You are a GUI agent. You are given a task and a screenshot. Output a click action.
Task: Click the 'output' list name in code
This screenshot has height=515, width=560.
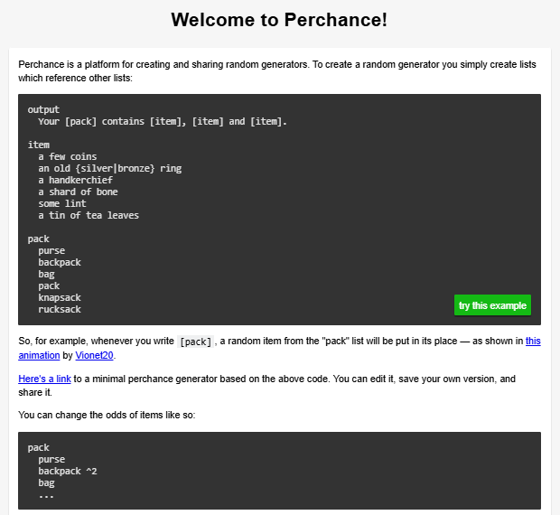[x=43, y=109]
